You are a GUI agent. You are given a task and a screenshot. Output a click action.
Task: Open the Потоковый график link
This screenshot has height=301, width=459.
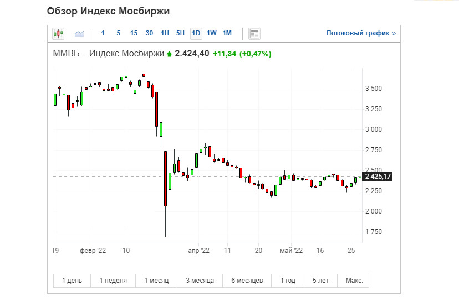click(x=361, y=33)
